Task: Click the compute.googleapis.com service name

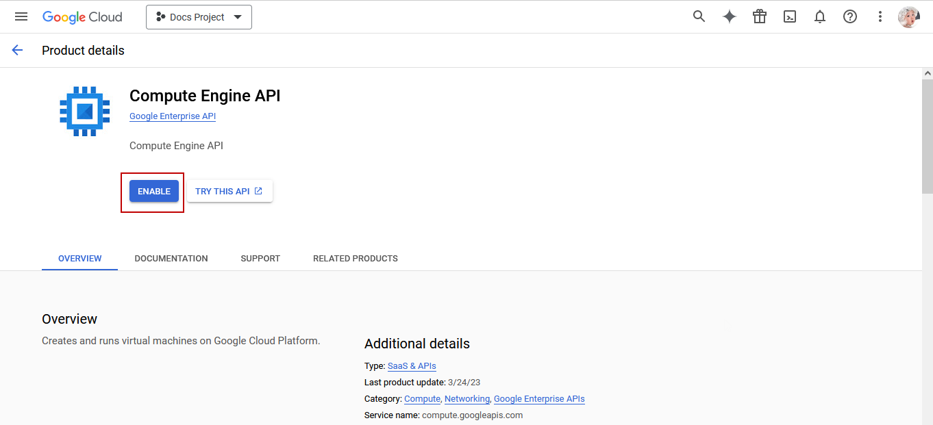Action: point(472,415)
